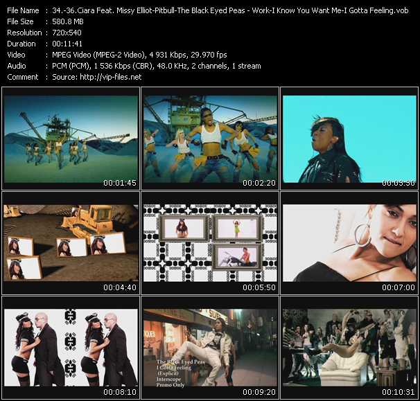Click the Resolution label
This screenshot has width=420, height=401.
[x=24, y=33]
